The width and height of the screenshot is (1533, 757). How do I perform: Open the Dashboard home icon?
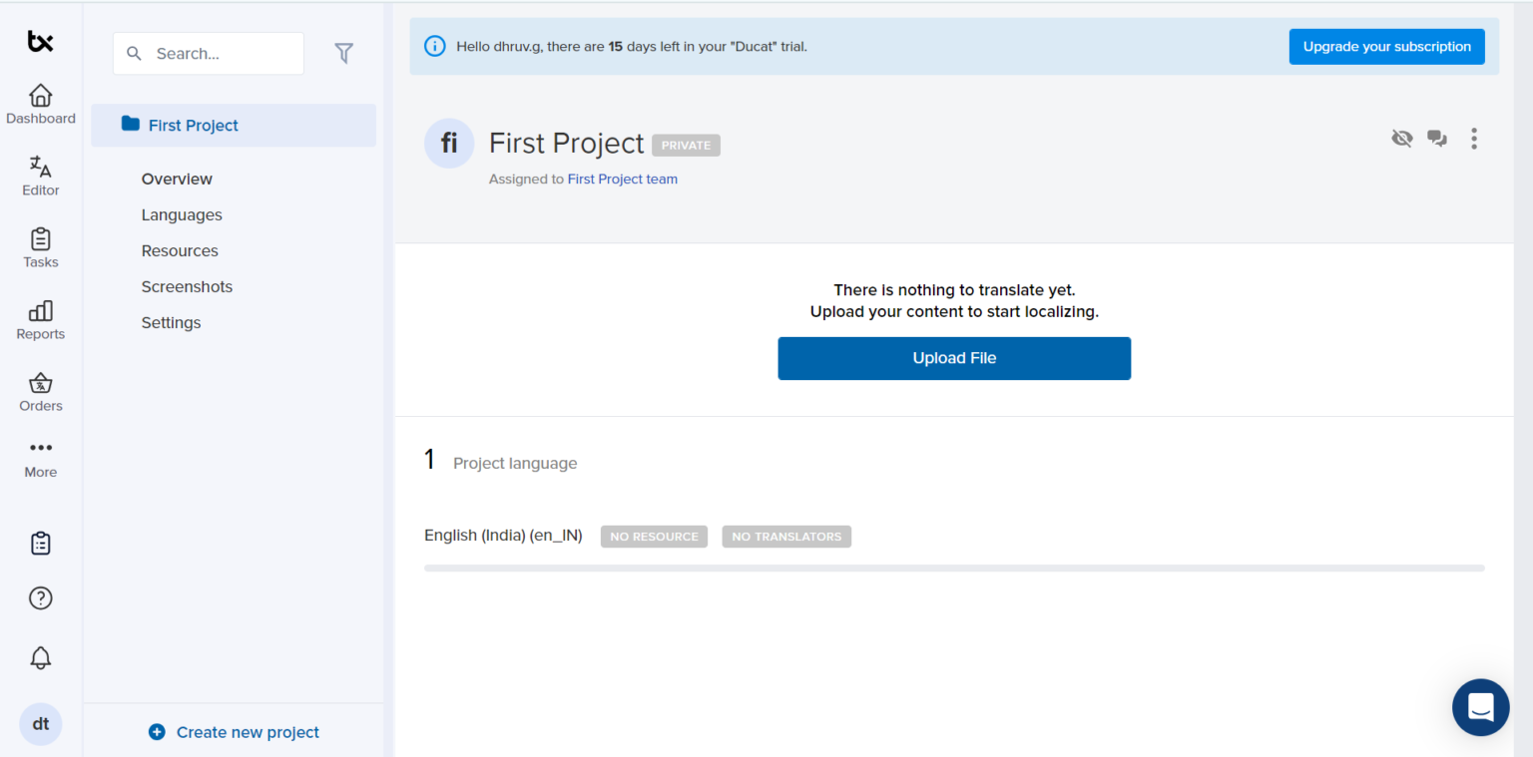(x=40, y=97)
